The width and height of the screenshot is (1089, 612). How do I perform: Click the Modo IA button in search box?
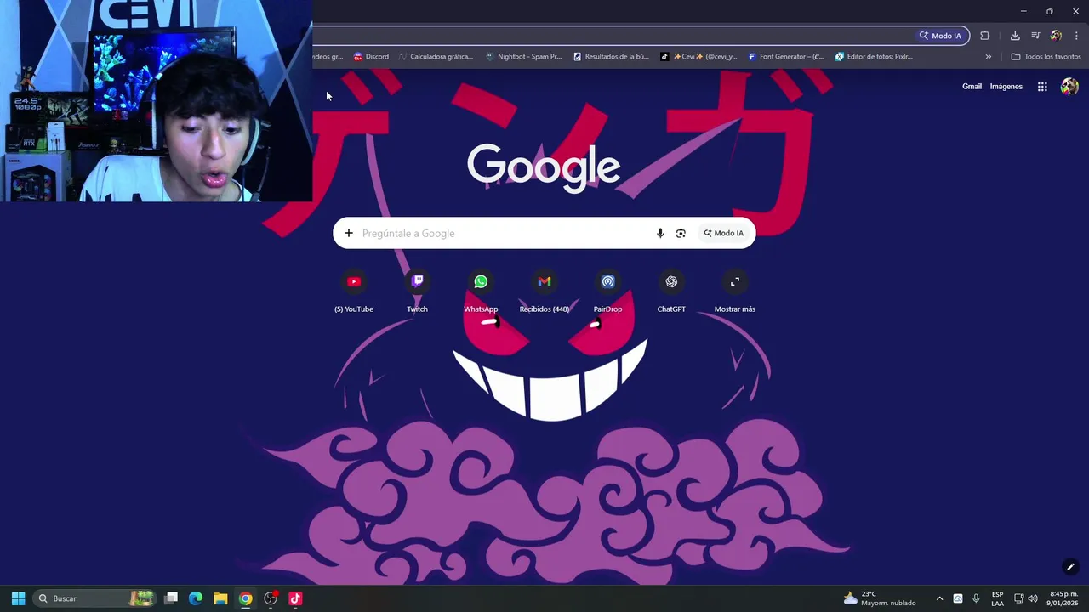pyautogui.click(x=723, y=233)
